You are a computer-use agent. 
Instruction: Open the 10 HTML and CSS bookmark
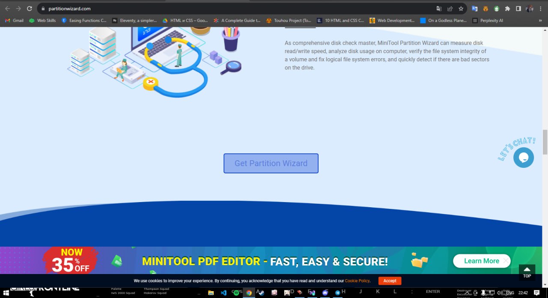tap(340, 20)
